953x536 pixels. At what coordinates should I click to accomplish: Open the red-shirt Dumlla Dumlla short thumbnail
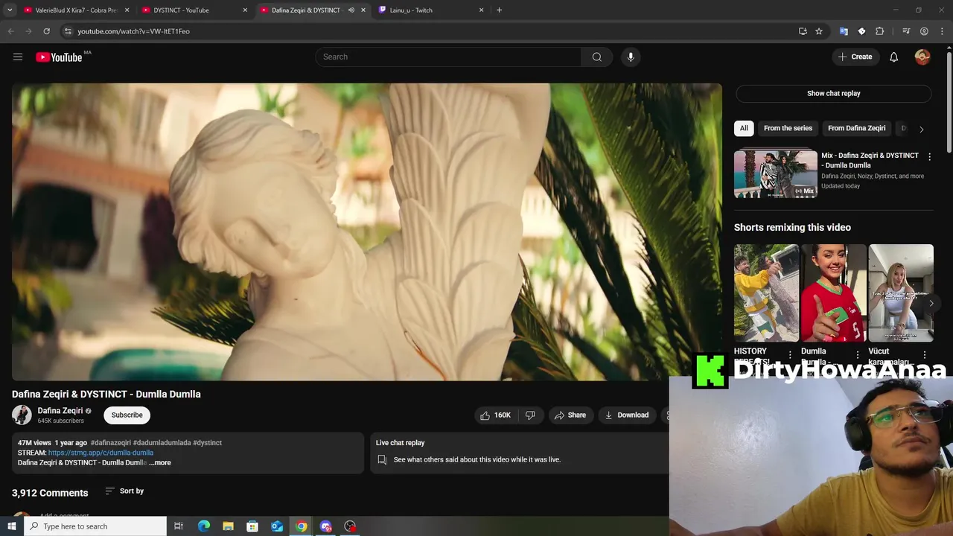(833, 293)
